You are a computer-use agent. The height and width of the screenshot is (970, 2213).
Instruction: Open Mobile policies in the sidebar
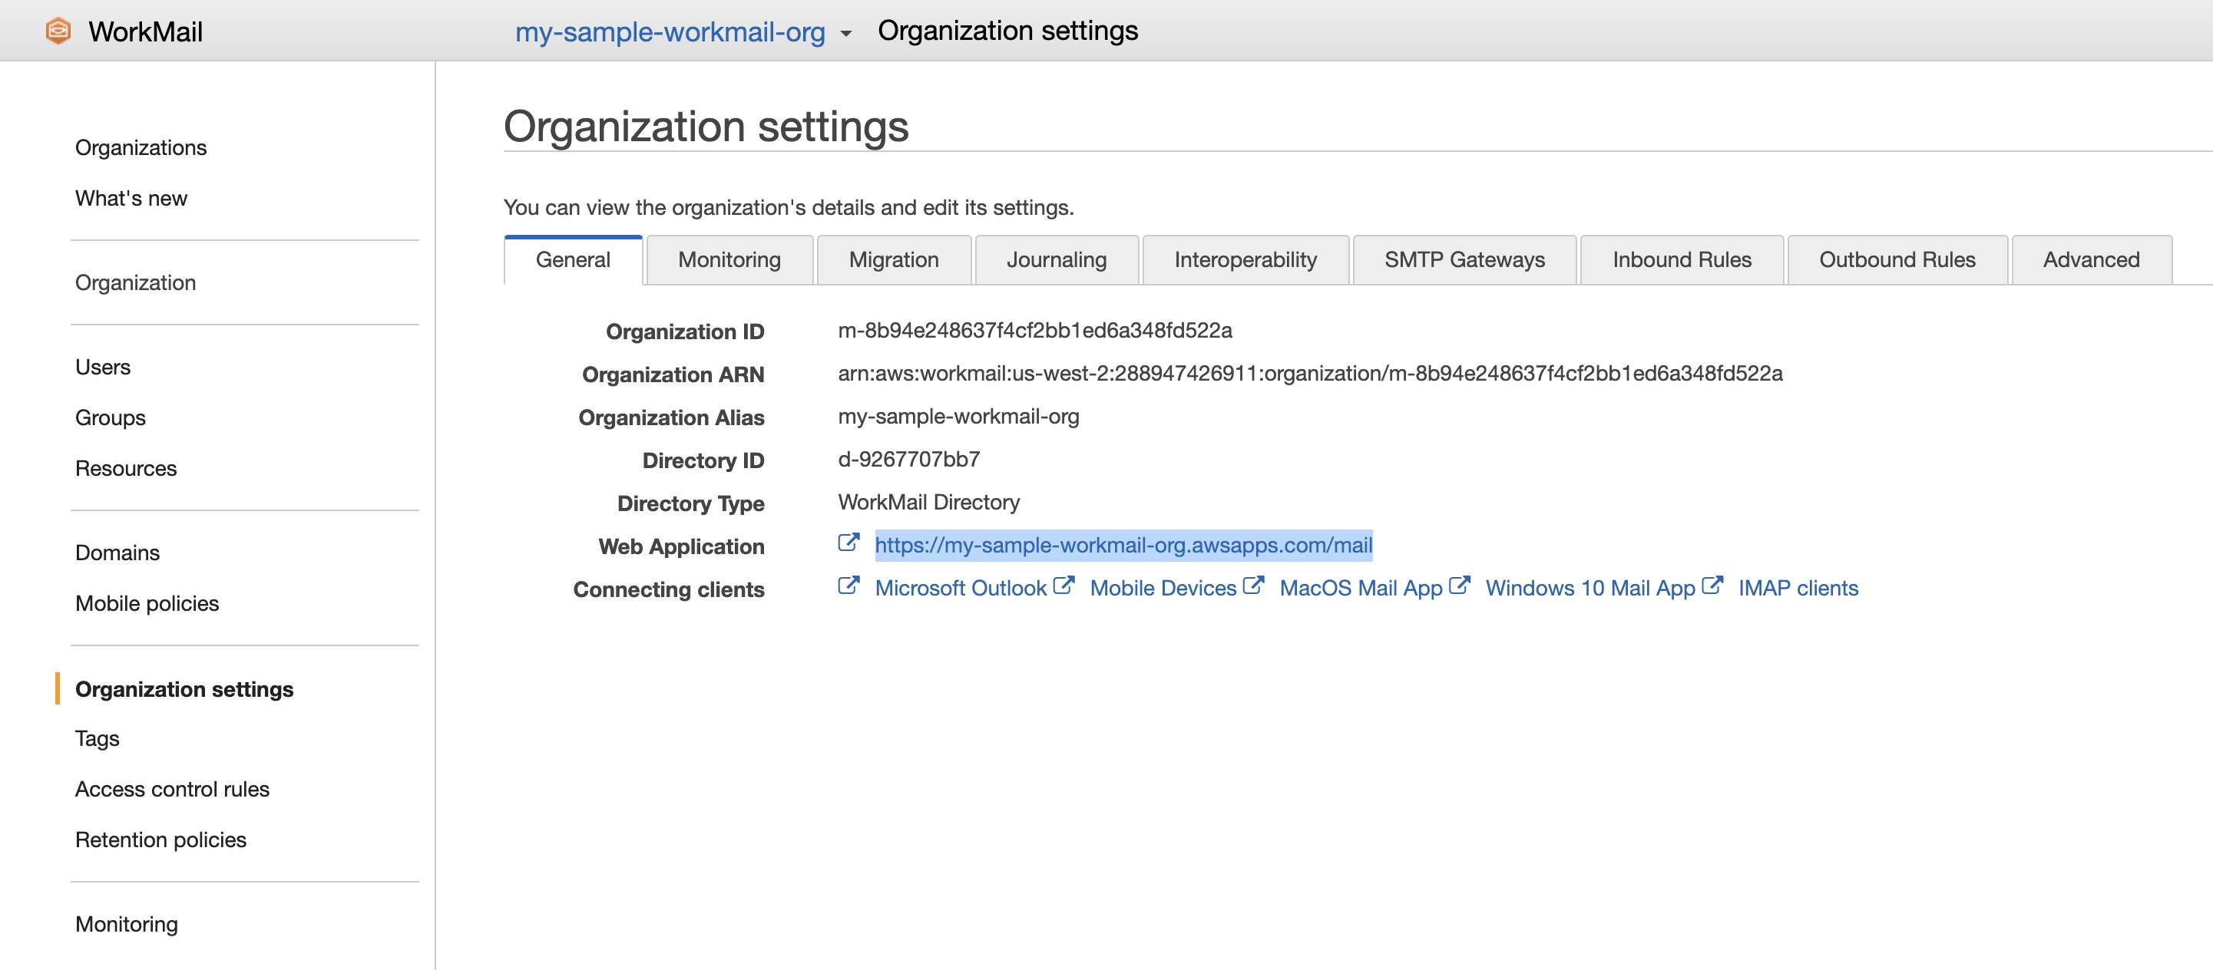pos(147,602)
